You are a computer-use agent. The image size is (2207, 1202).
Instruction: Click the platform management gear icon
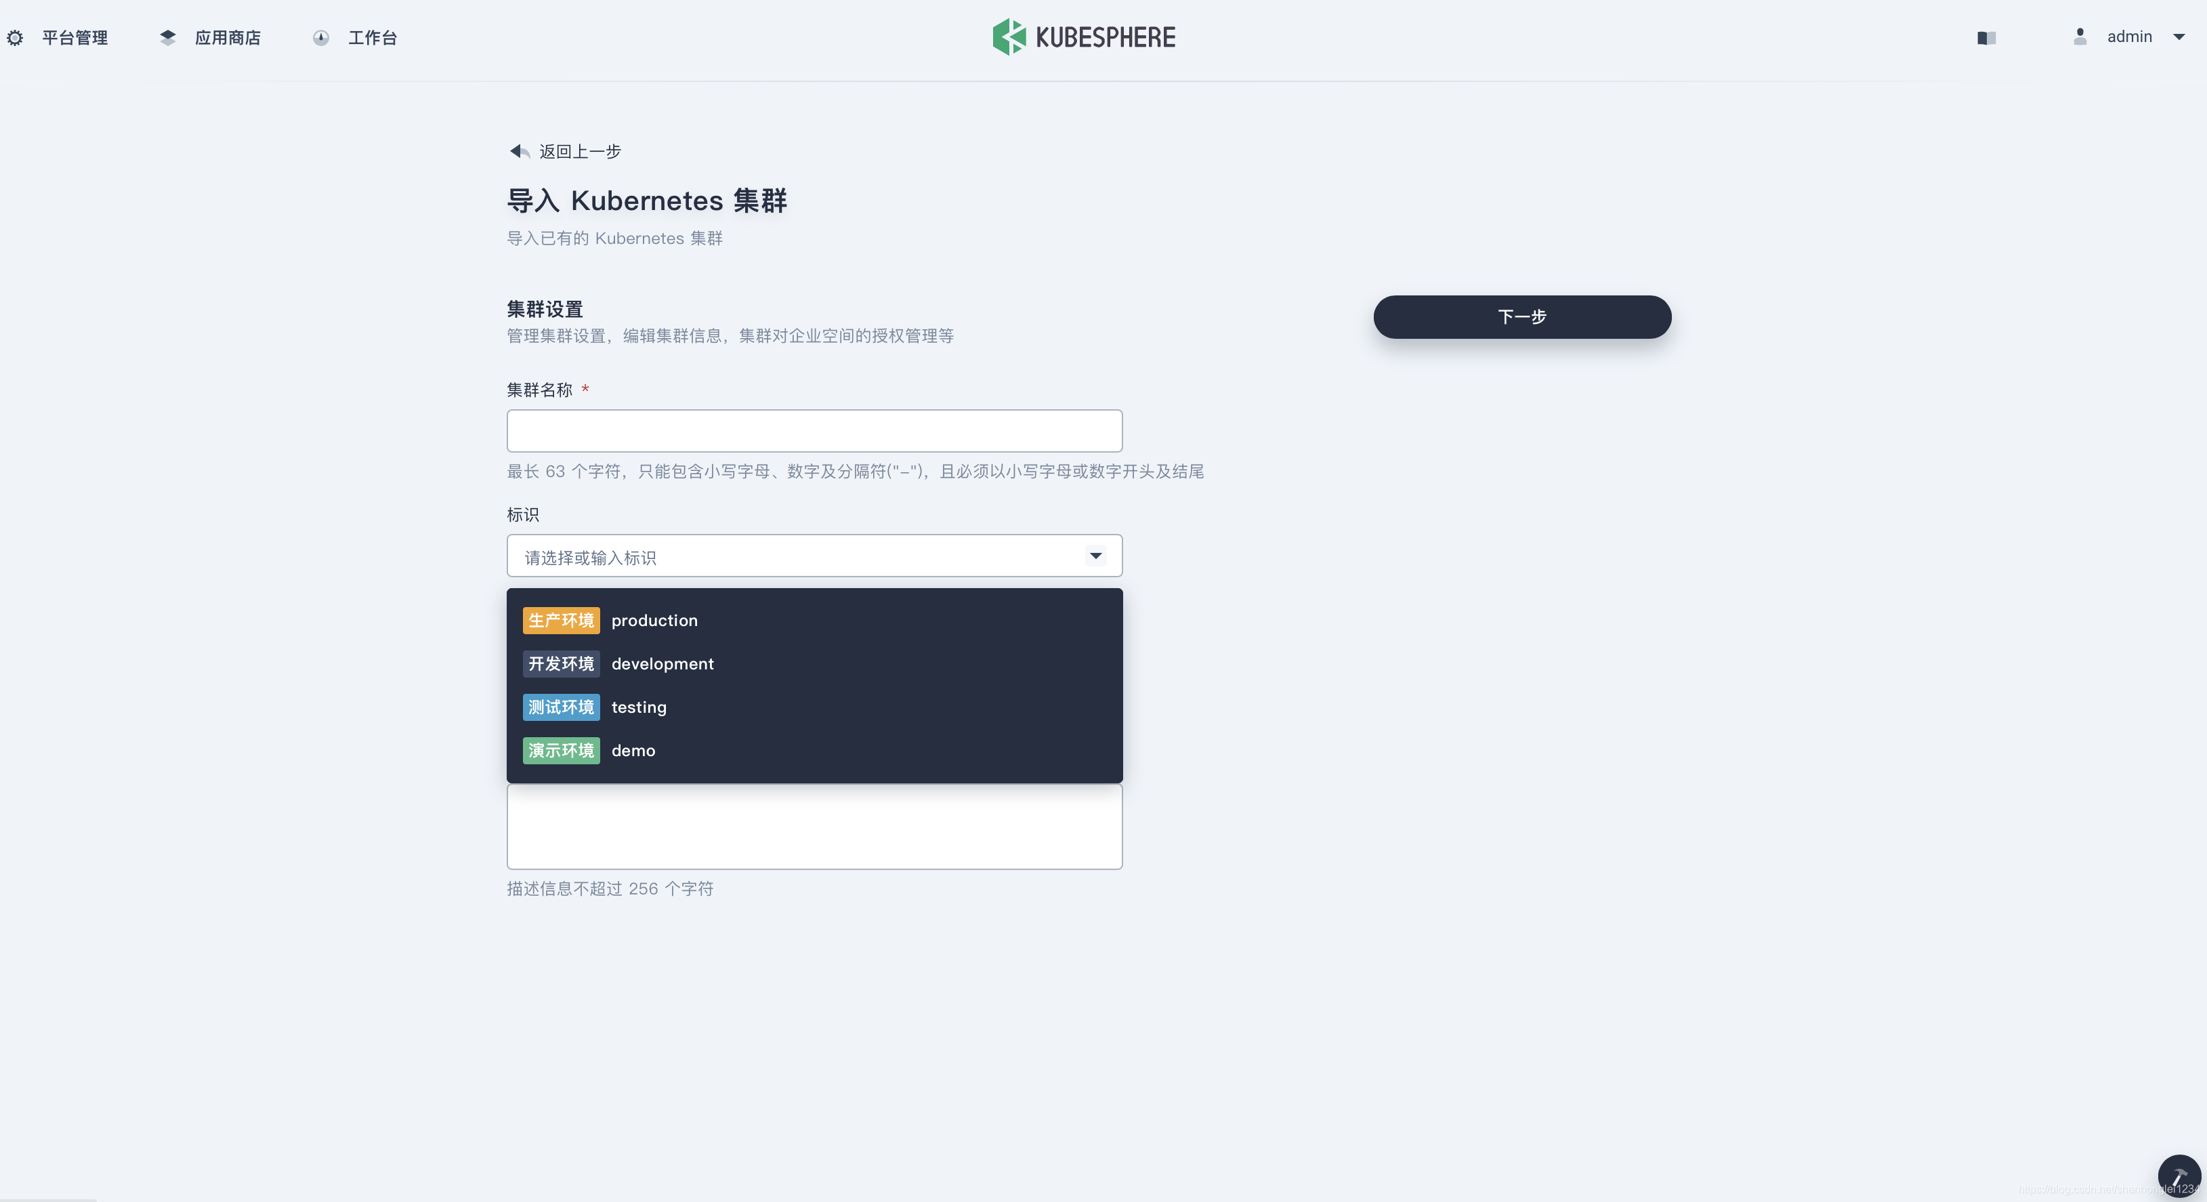[15, 38]
